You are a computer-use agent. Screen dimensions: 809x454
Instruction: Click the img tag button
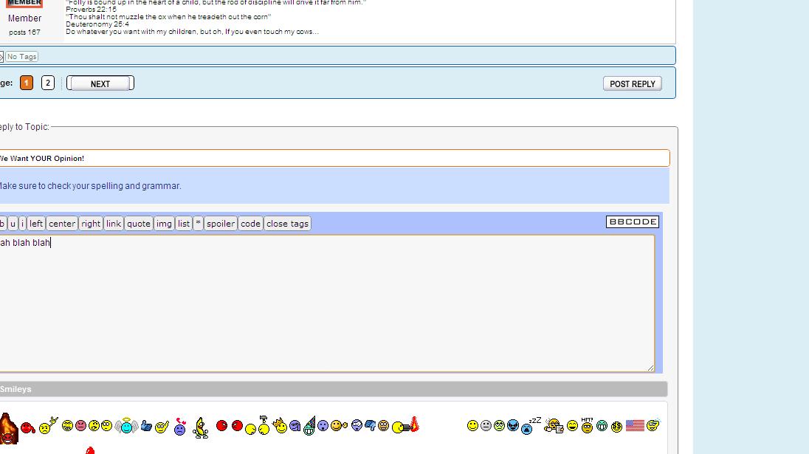165,224
